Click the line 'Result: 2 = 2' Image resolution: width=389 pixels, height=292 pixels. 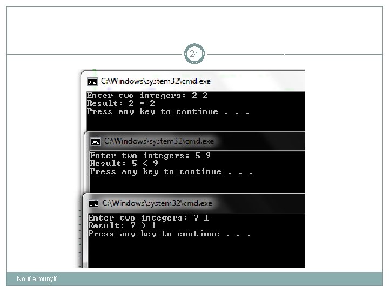[121, 103]
